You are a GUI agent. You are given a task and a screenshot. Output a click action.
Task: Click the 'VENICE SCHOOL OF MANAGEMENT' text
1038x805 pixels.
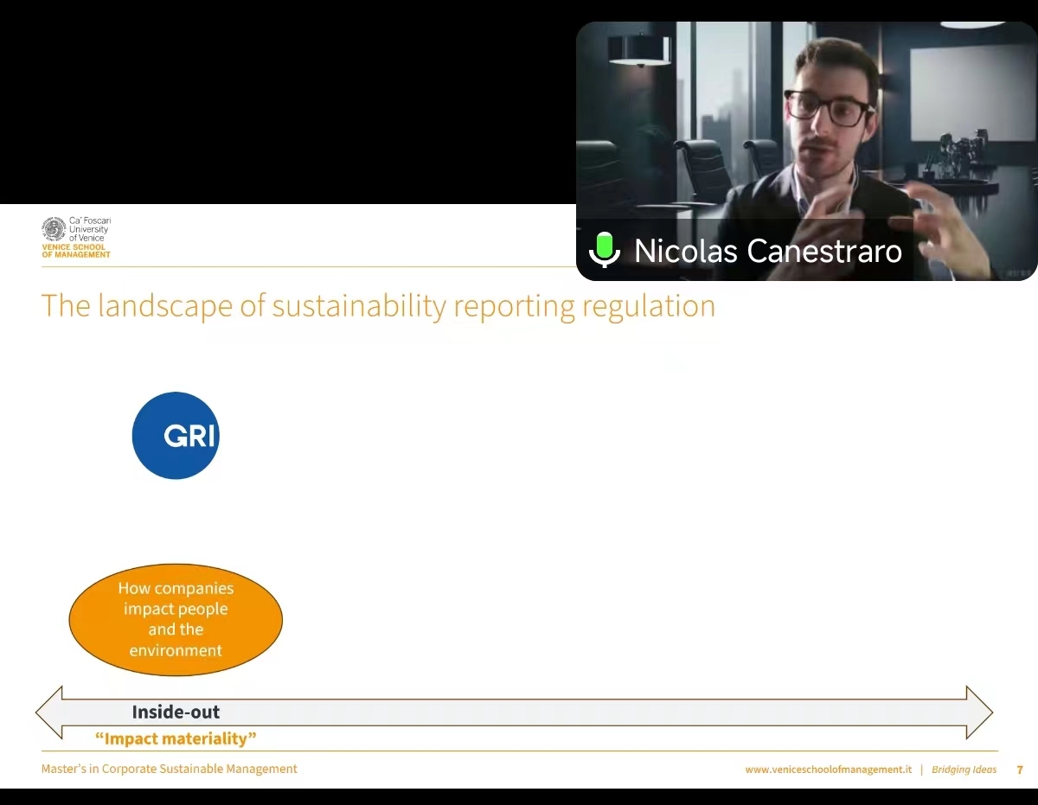click(x=76, y=251)
